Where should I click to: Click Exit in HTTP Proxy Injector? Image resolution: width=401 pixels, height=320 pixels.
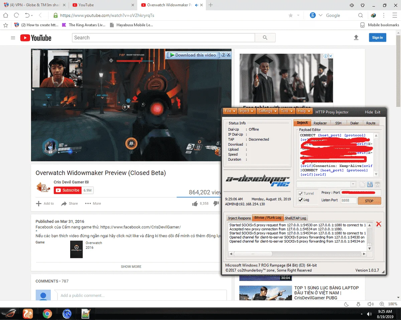tap(378, 112)
